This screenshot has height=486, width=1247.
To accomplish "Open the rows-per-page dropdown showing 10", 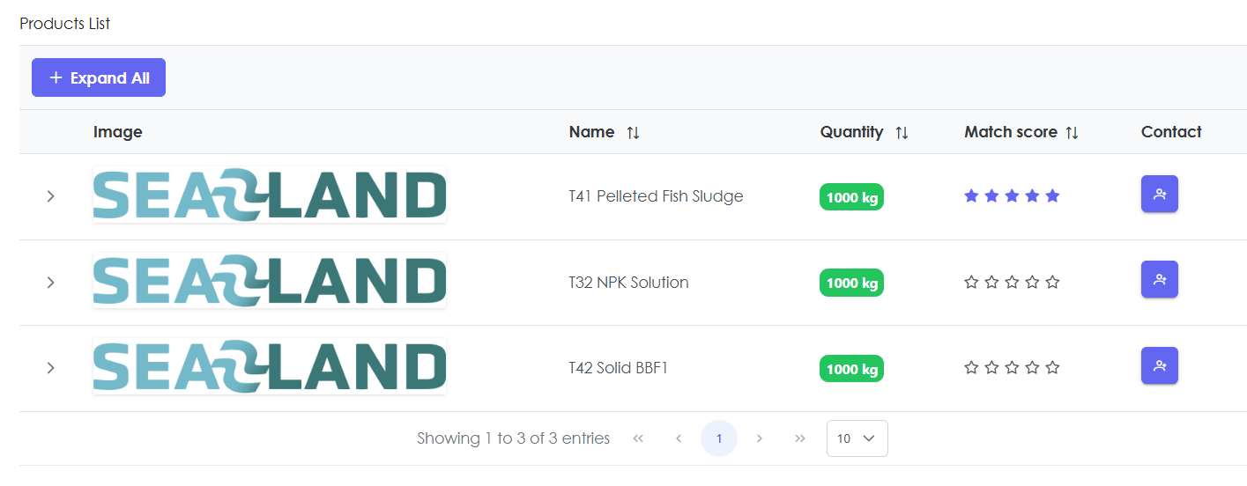I will [857, 438].
